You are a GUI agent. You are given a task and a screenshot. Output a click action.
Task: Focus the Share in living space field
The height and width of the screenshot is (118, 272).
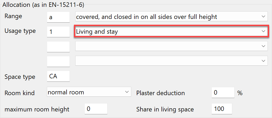pos(221,109)
